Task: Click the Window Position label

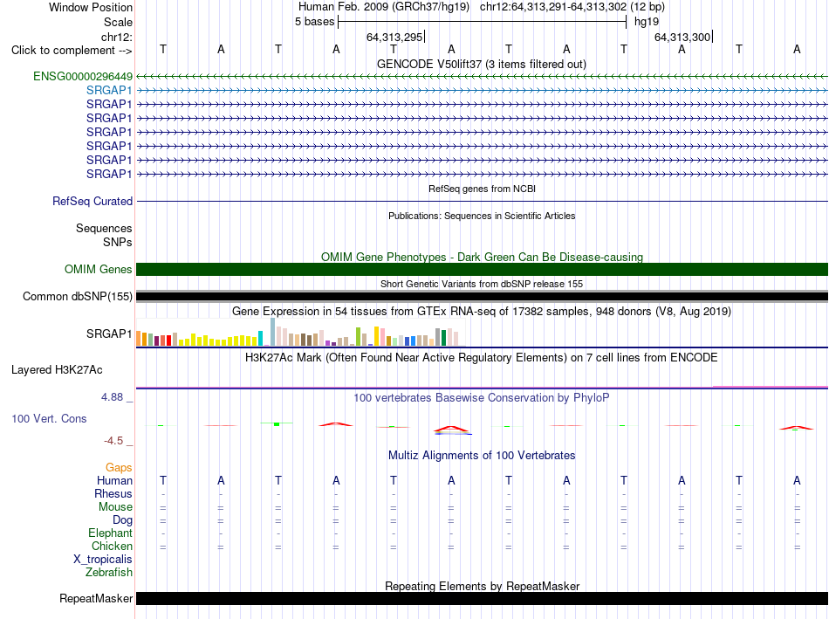Action: point(91,7)
